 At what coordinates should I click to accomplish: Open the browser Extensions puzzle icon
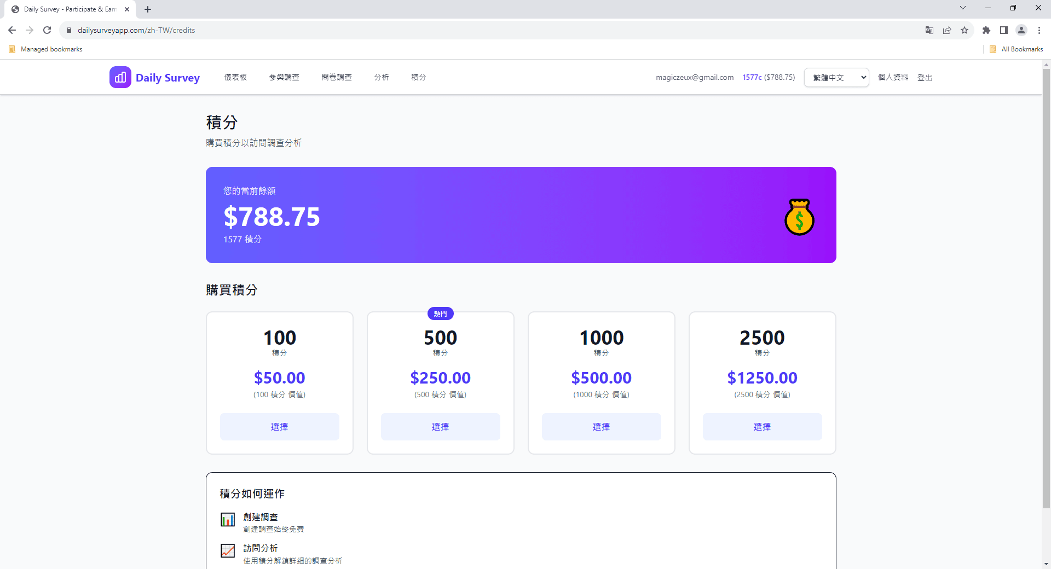pos(986,30)
